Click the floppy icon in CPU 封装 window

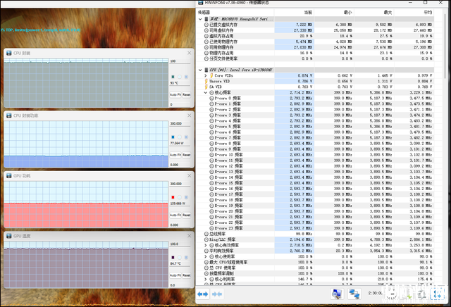(9, 53)
